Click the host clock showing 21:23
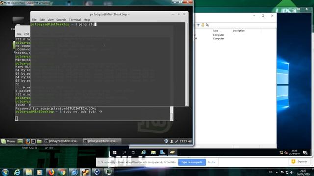 [x=303, y=172]
